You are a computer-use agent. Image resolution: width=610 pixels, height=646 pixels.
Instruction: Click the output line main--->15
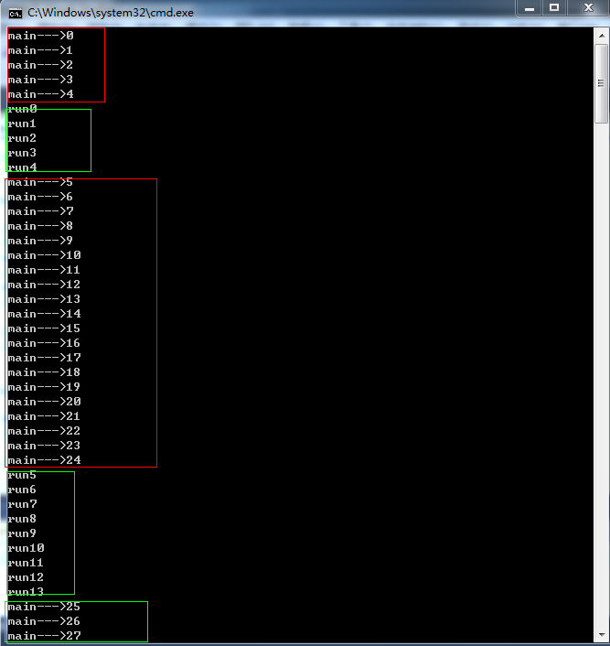44,328
